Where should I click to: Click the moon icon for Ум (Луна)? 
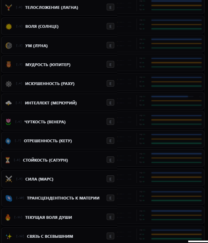[9, 46]
